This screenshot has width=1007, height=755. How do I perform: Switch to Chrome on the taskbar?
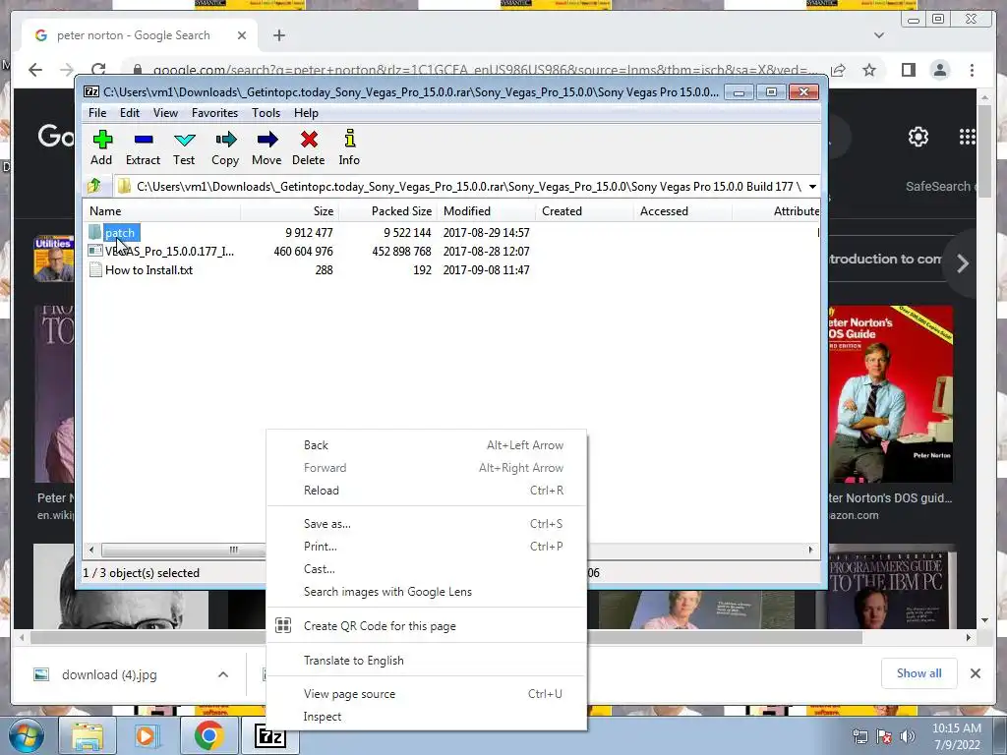click(208, 736)
